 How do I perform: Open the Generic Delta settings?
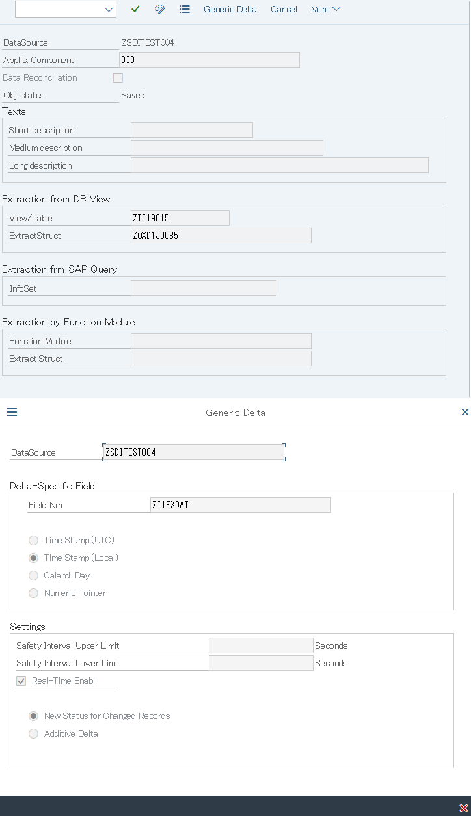coord(229,9)
